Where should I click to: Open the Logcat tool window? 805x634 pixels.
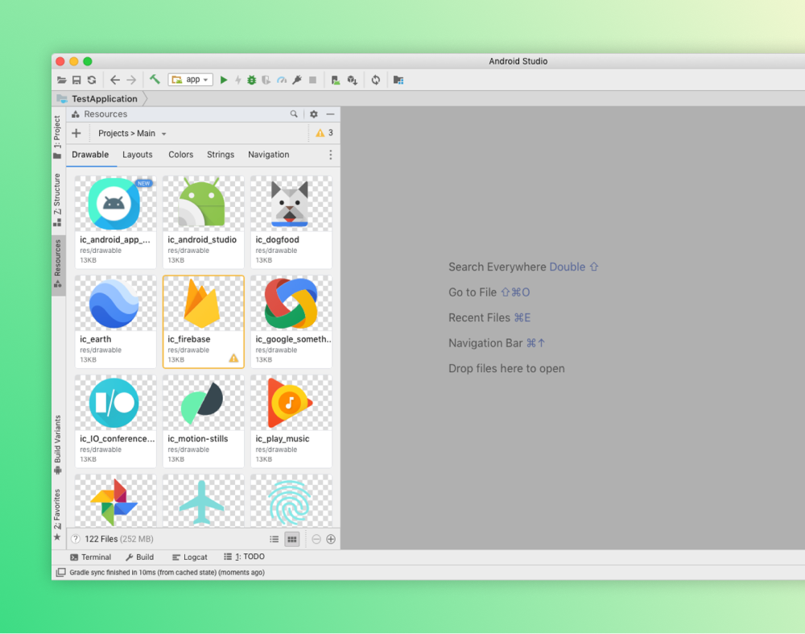pyautogui.click(x=190, y=557)
